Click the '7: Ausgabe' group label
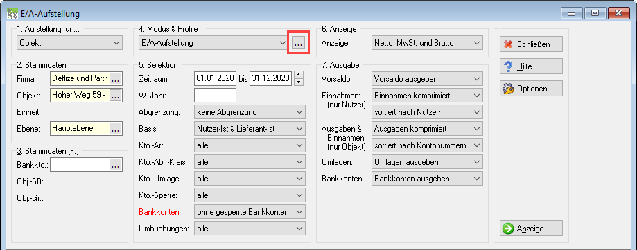Image resolution: width=637 pixels, height=250 pixels. (x=340, y=65)
